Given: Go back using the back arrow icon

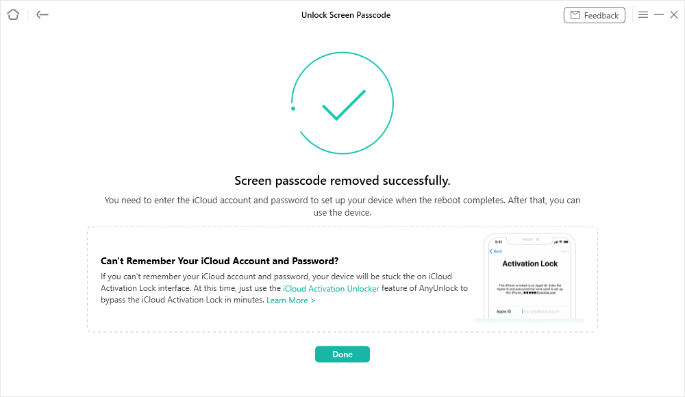Looking at the screenshot, I should click(x=42, y=14).
